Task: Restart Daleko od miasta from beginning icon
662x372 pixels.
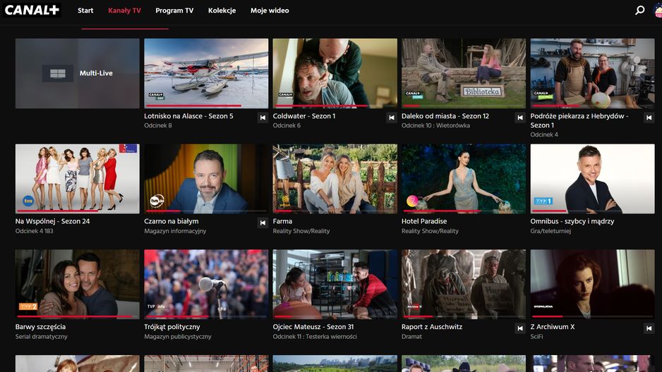Action: (520, 118)
